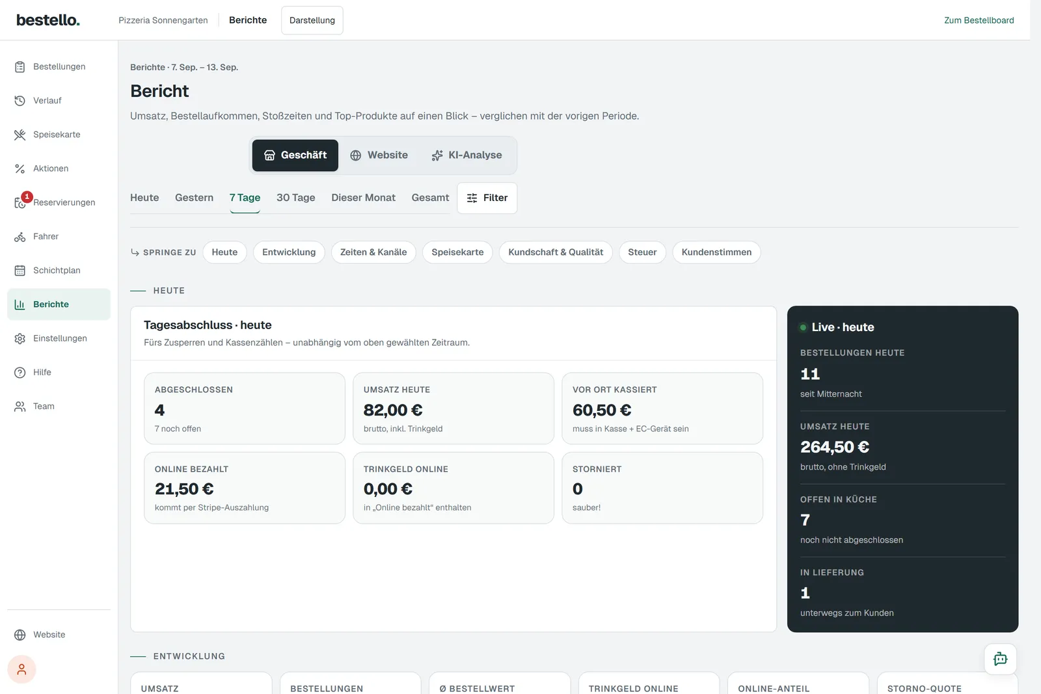Click the bestello. logo
Viewport: 1041px width, 694px height.
coord(48,20)
